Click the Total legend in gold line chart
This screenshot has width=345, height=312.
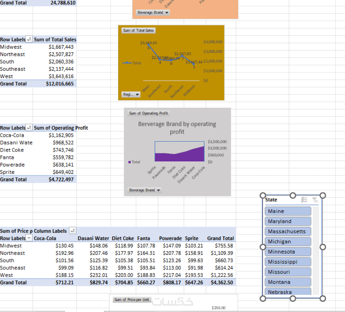tap(132, 63)
